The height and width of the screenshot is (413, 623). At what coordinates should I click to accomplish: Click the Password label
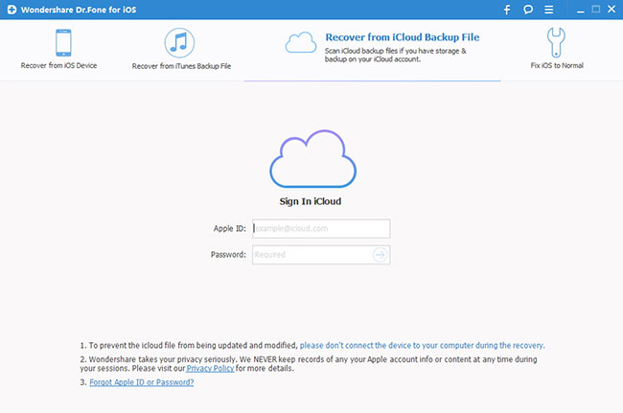click(228, 255)
